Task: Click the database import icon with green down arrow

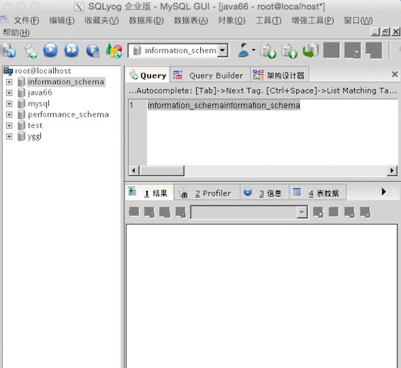Action: point(268,50)
